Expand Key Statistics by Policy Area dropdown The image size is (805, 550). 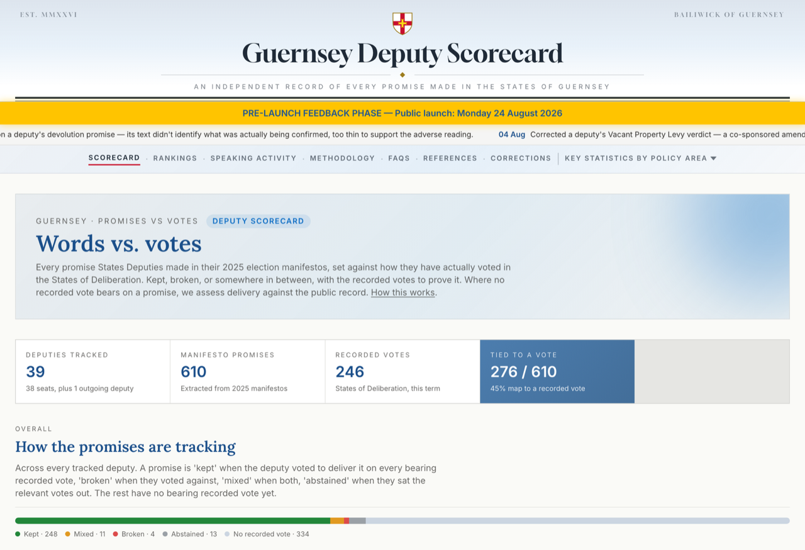click(640, 158)
